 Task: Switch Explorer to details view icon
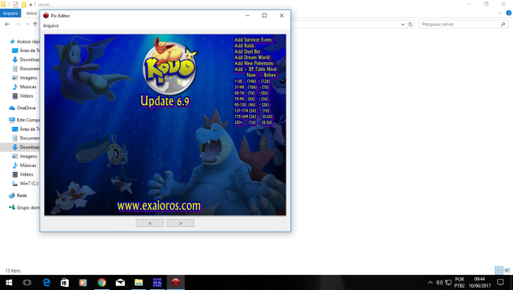pos(500,270)
